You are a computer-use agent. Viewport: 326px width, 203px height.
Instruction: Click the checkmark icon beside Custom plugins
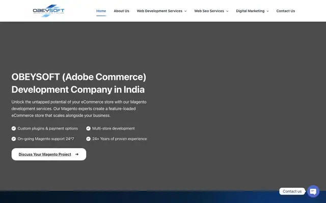[x=14, y=128]
